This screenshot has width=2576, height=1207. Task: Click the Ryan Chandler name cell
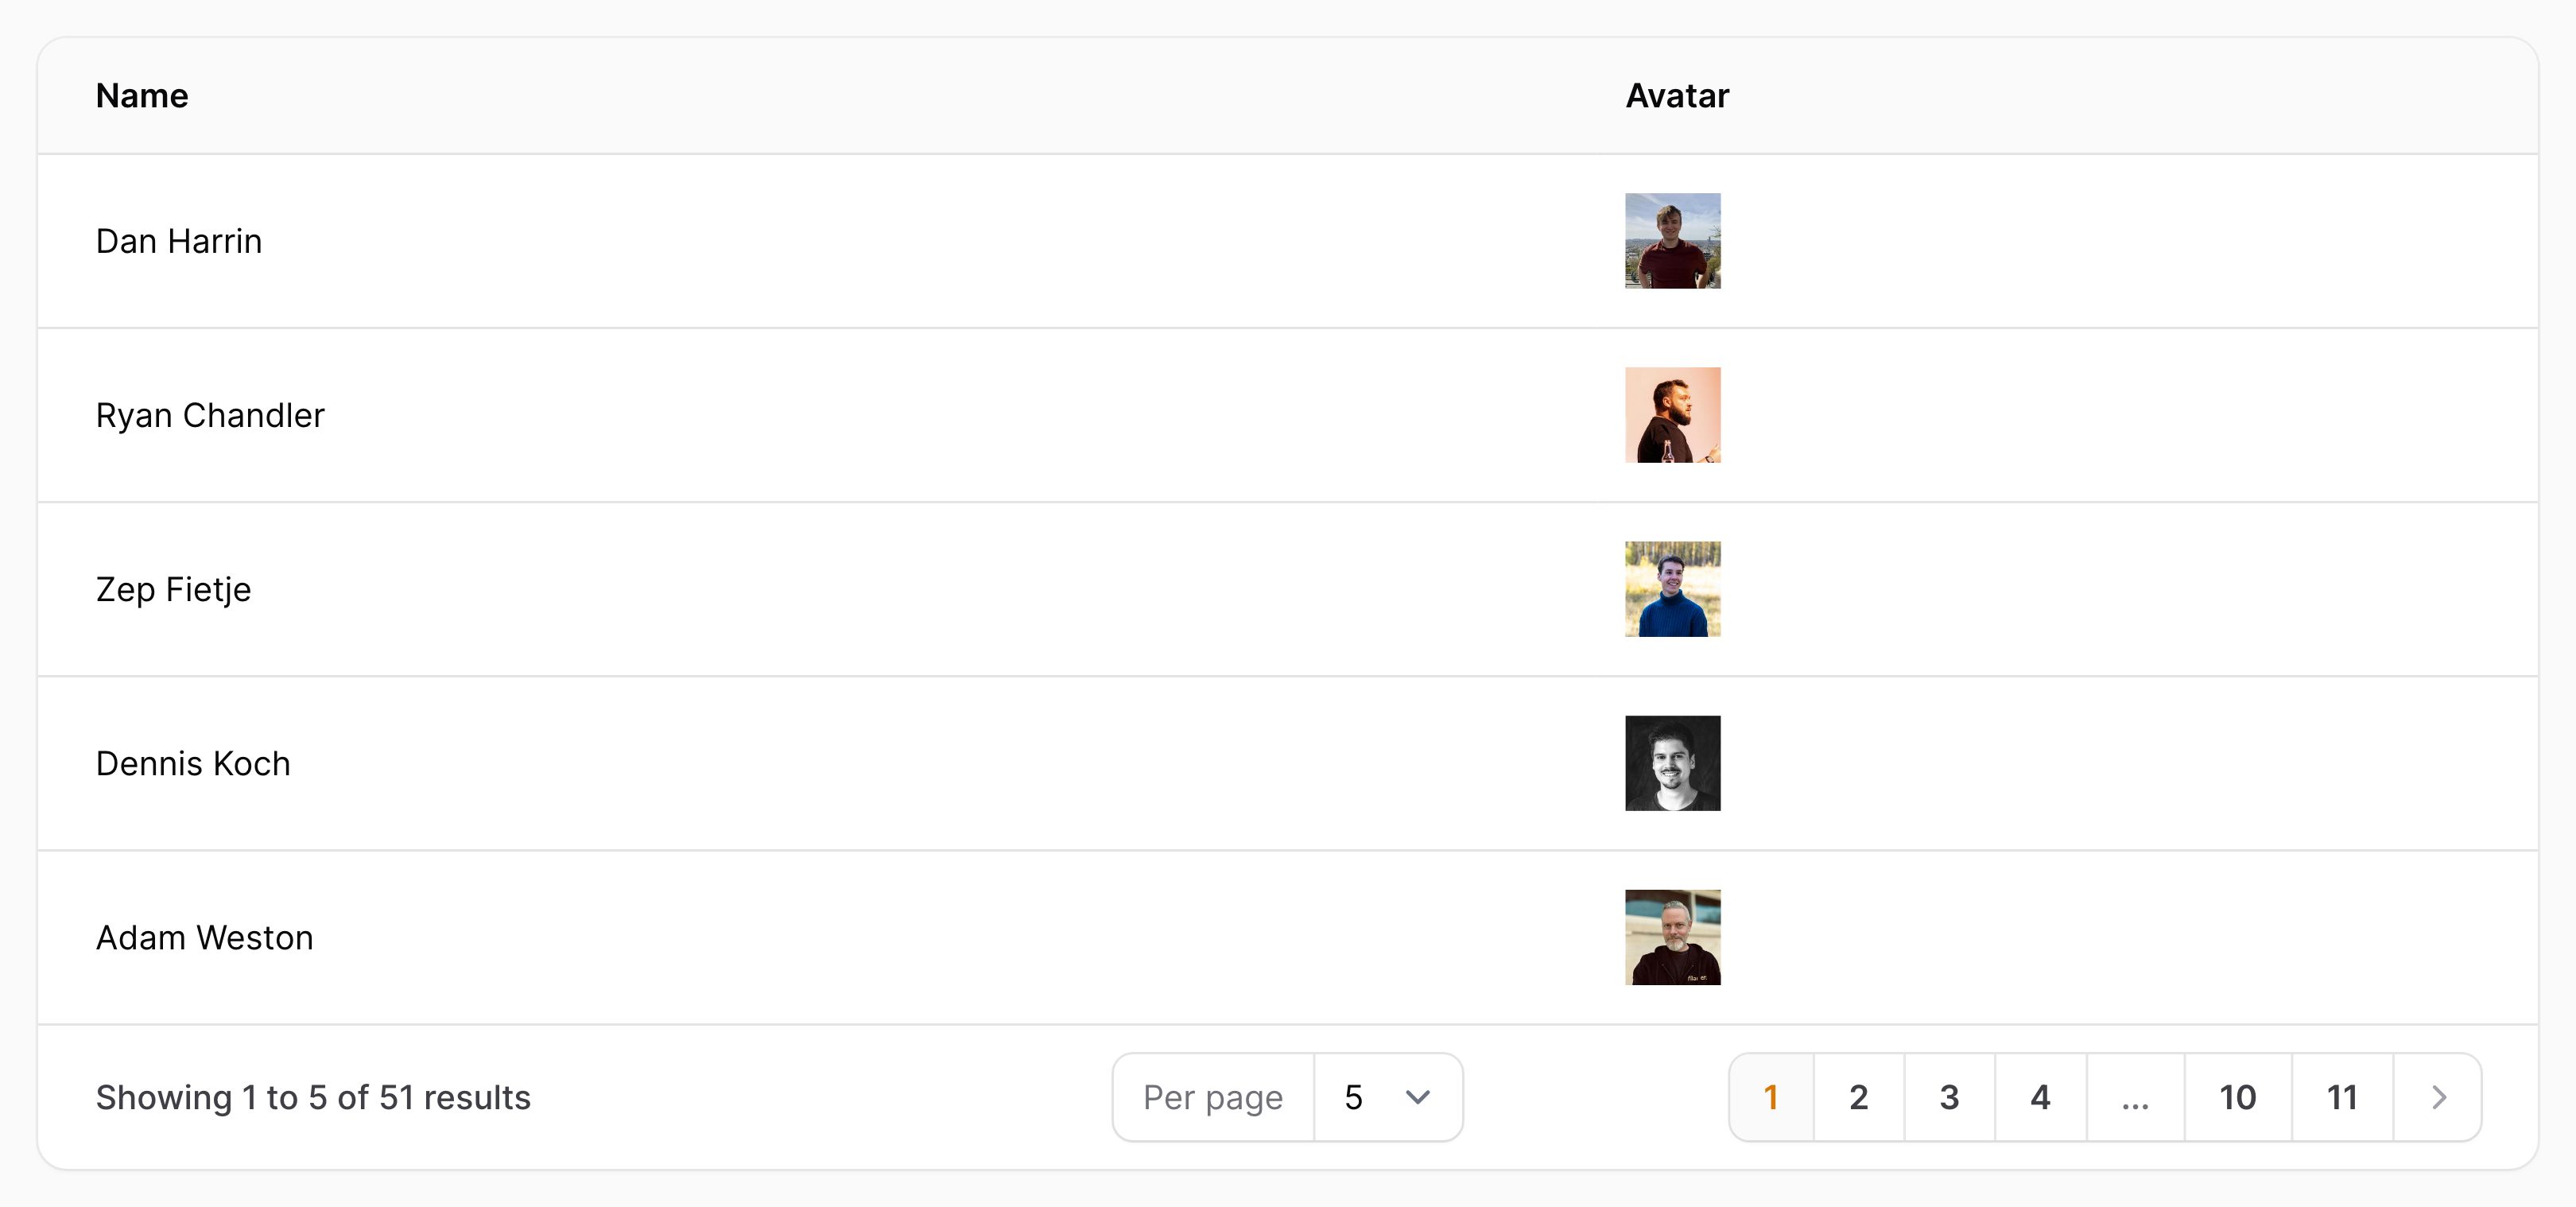click(210, 415)
